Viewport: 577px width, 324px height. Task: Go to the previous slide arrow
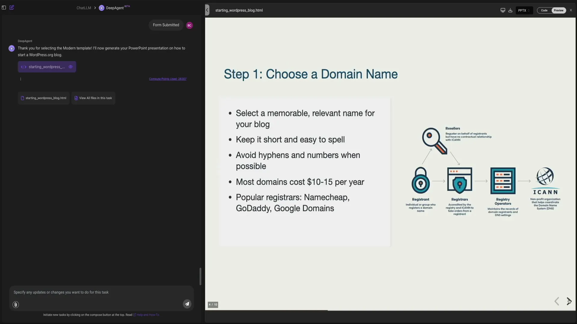click(557, 301)
